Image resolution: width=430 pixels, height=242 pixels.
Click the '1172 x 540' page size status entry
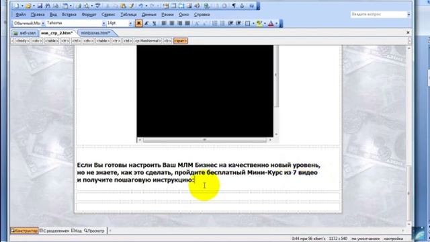[338, 239]
